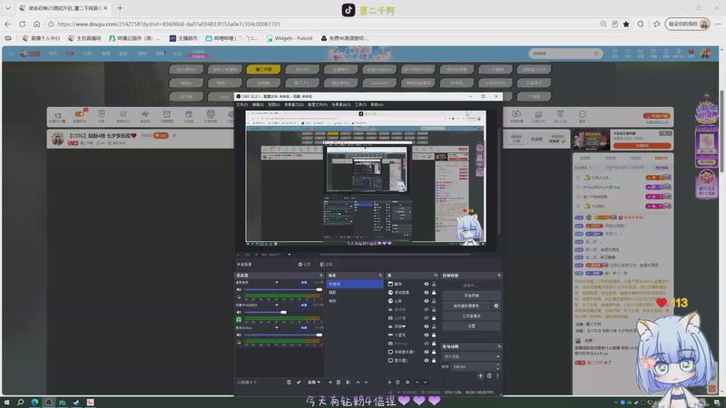Toggle the lock on the 显示器2 source
This screenshot has height=408, width=726.
434,360
